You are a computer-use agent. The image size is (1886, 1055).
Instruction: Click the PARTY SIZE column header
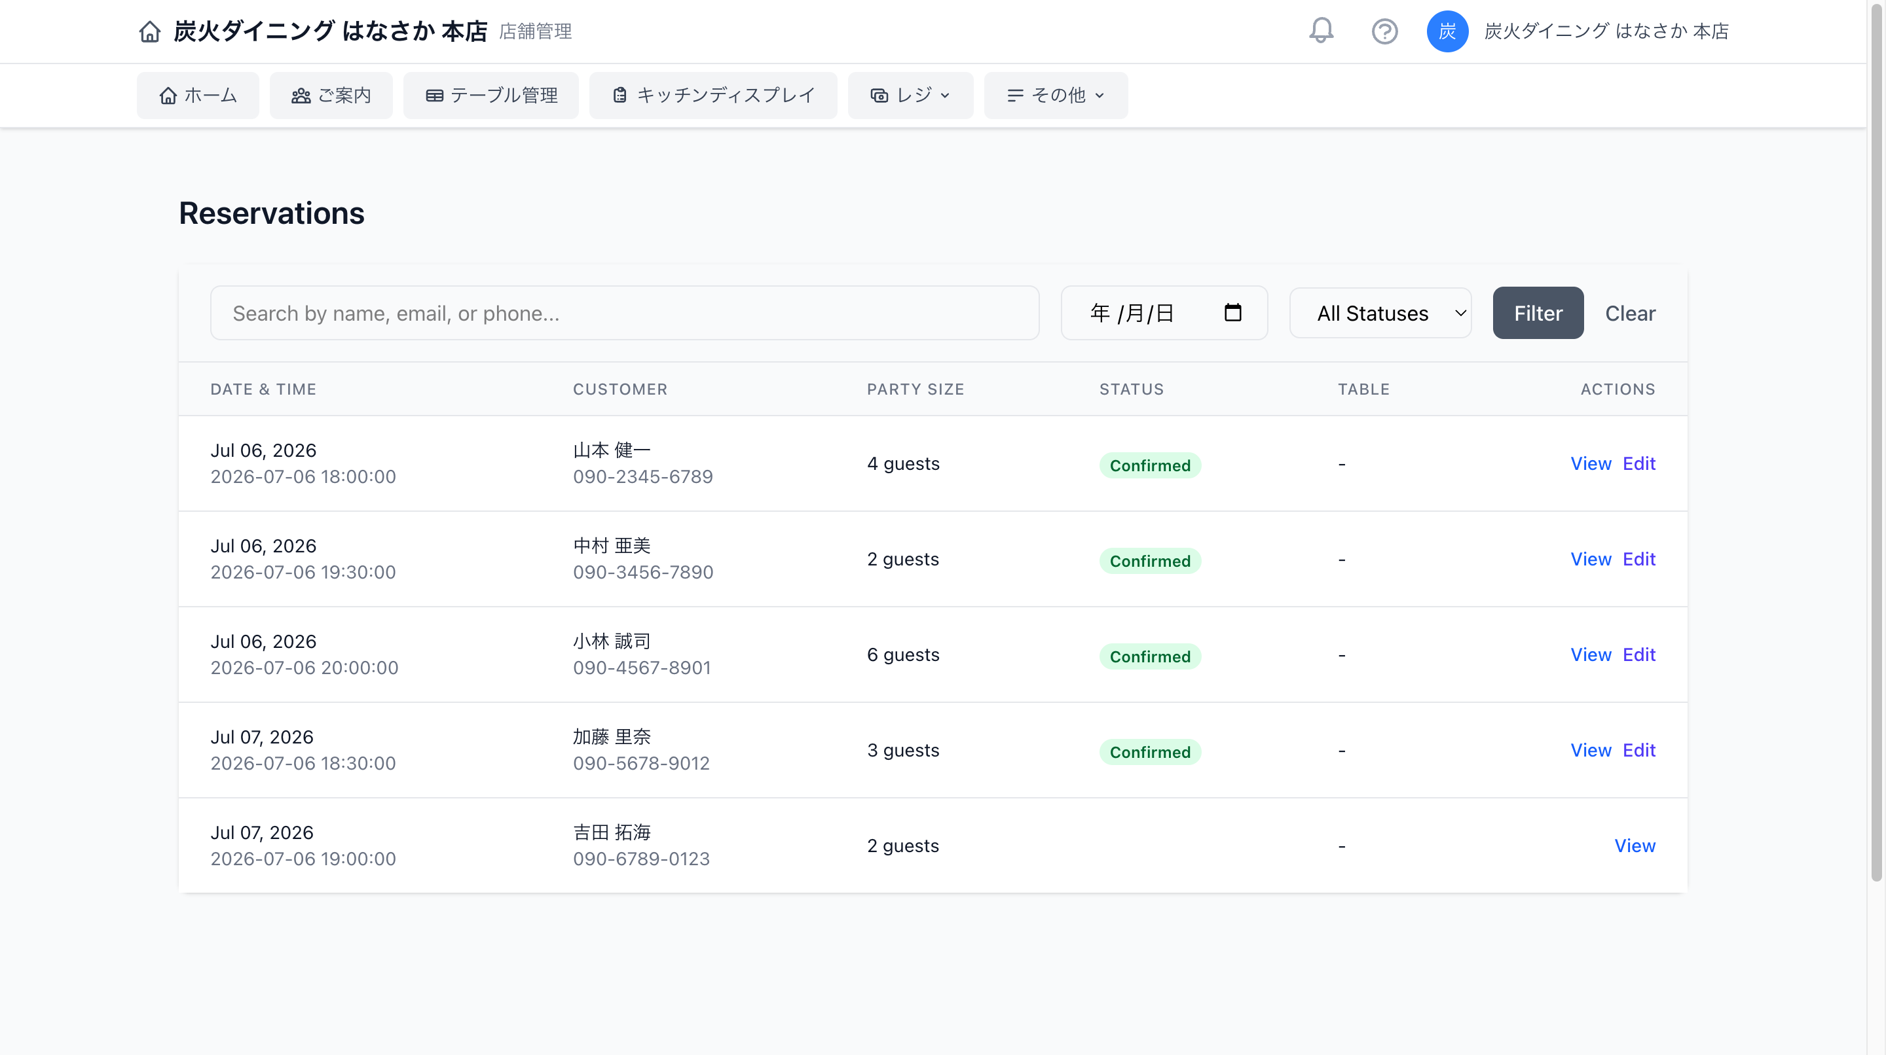(x=915, y=389)
